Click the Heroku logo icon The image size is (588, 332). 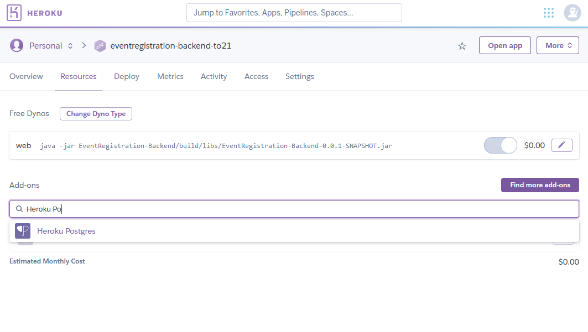pyautogui.click(x=14, y=13)
